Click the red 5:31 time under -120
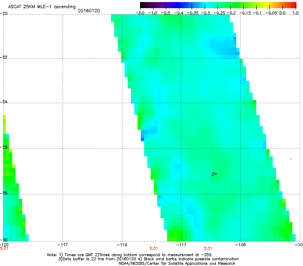Viewport: 303px width, 266px height. click(4, 248)
